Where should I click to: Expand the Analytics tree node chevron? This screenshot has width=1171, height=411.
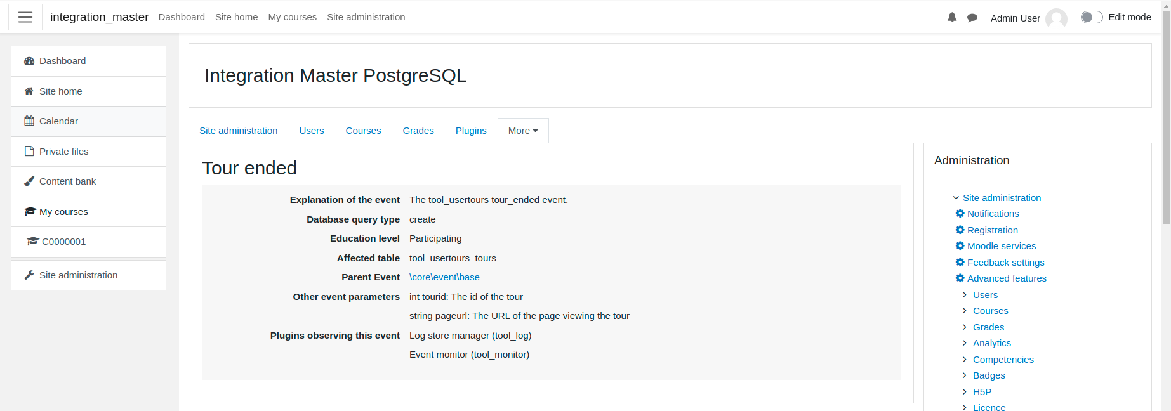pyautogui.click(x=965, y=343)
